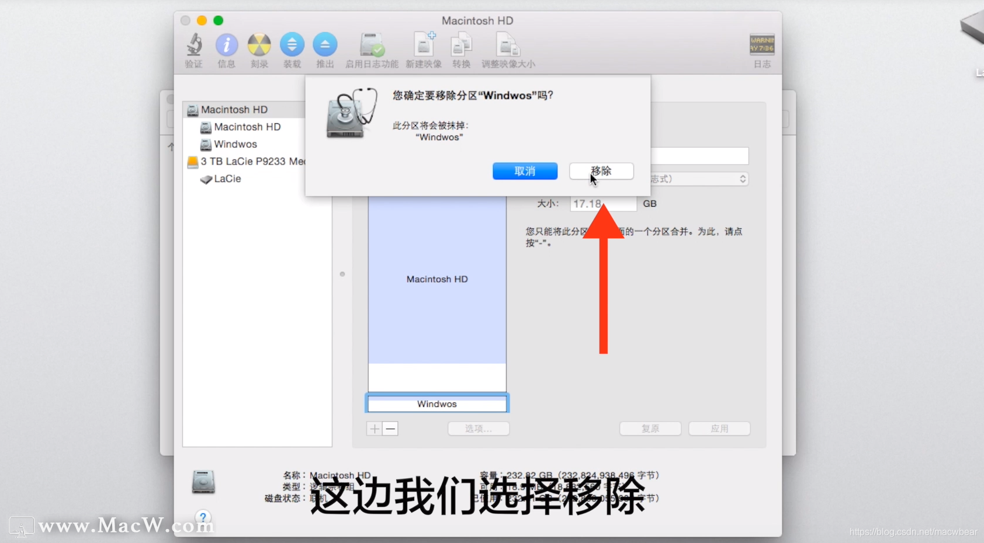This screenshot has width=984, height=543.
Task: Click the add partition plus button
Action: click(374, 429)
